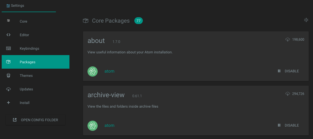Viewport: 313px width, 139px height.
Task: Click the Core Packages heading
Action: point(111,21)
